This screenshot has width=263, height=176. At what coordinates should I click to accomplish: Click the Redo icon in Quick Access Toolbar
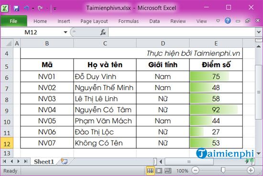[x=40, y=8]
